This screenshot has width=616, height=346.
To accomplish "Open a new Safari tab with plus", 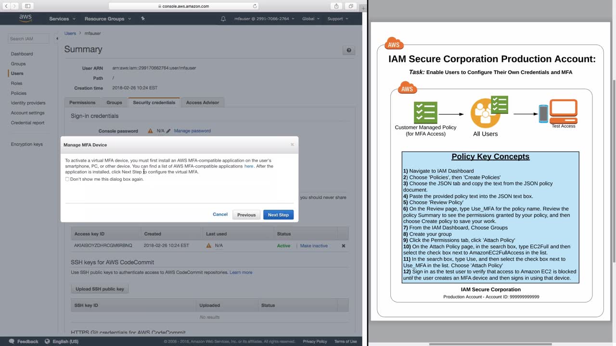I will point(363,8).
